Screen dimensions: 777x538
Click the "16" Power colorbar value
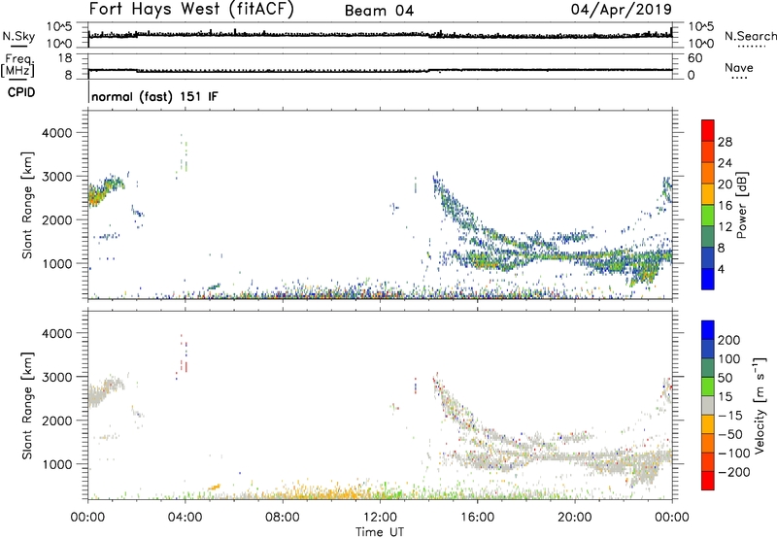[725, 206]
